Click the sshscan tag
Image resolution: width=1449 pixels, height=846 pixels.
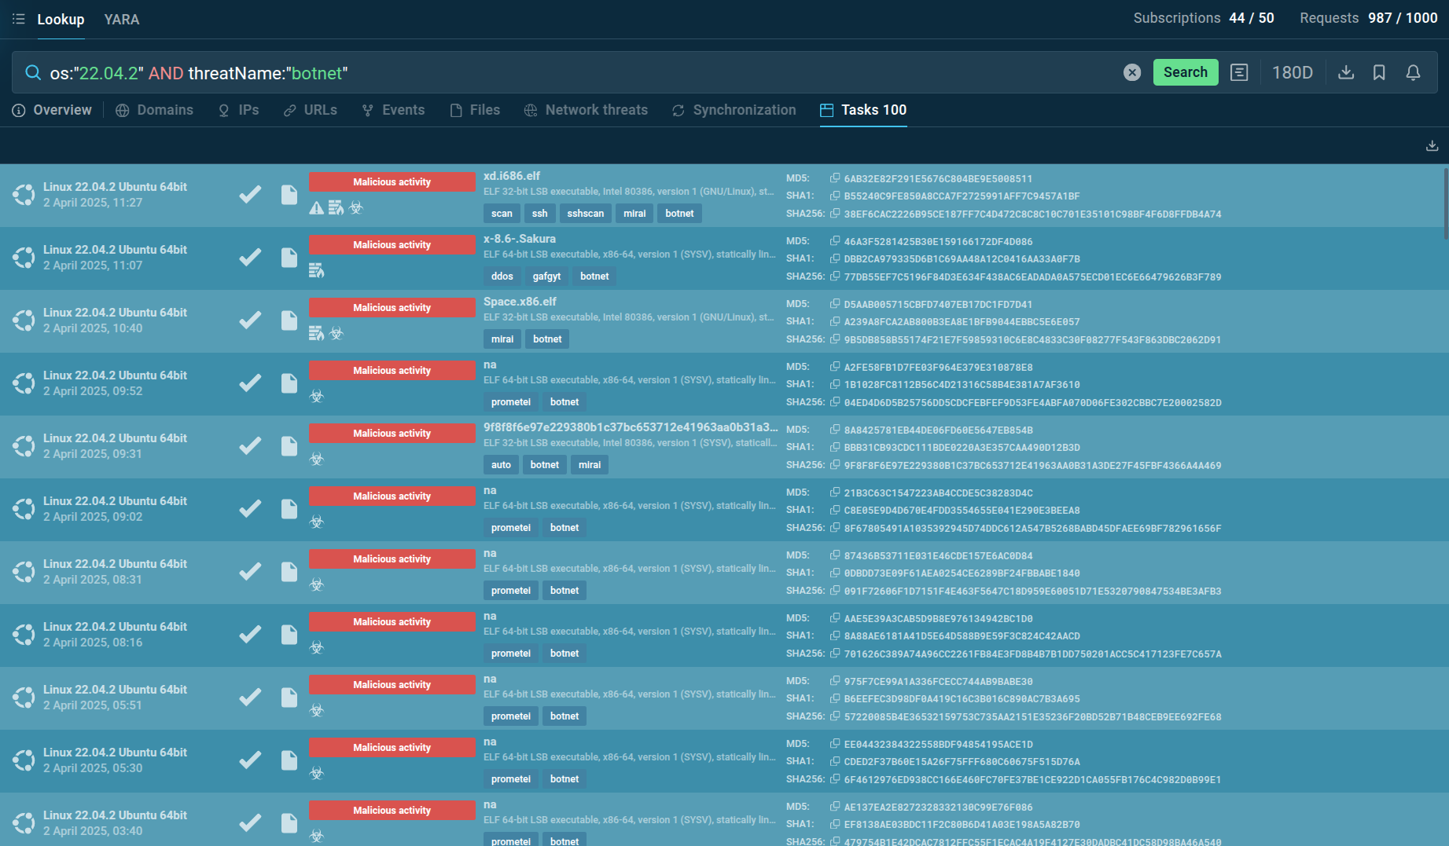coord(585,214)
